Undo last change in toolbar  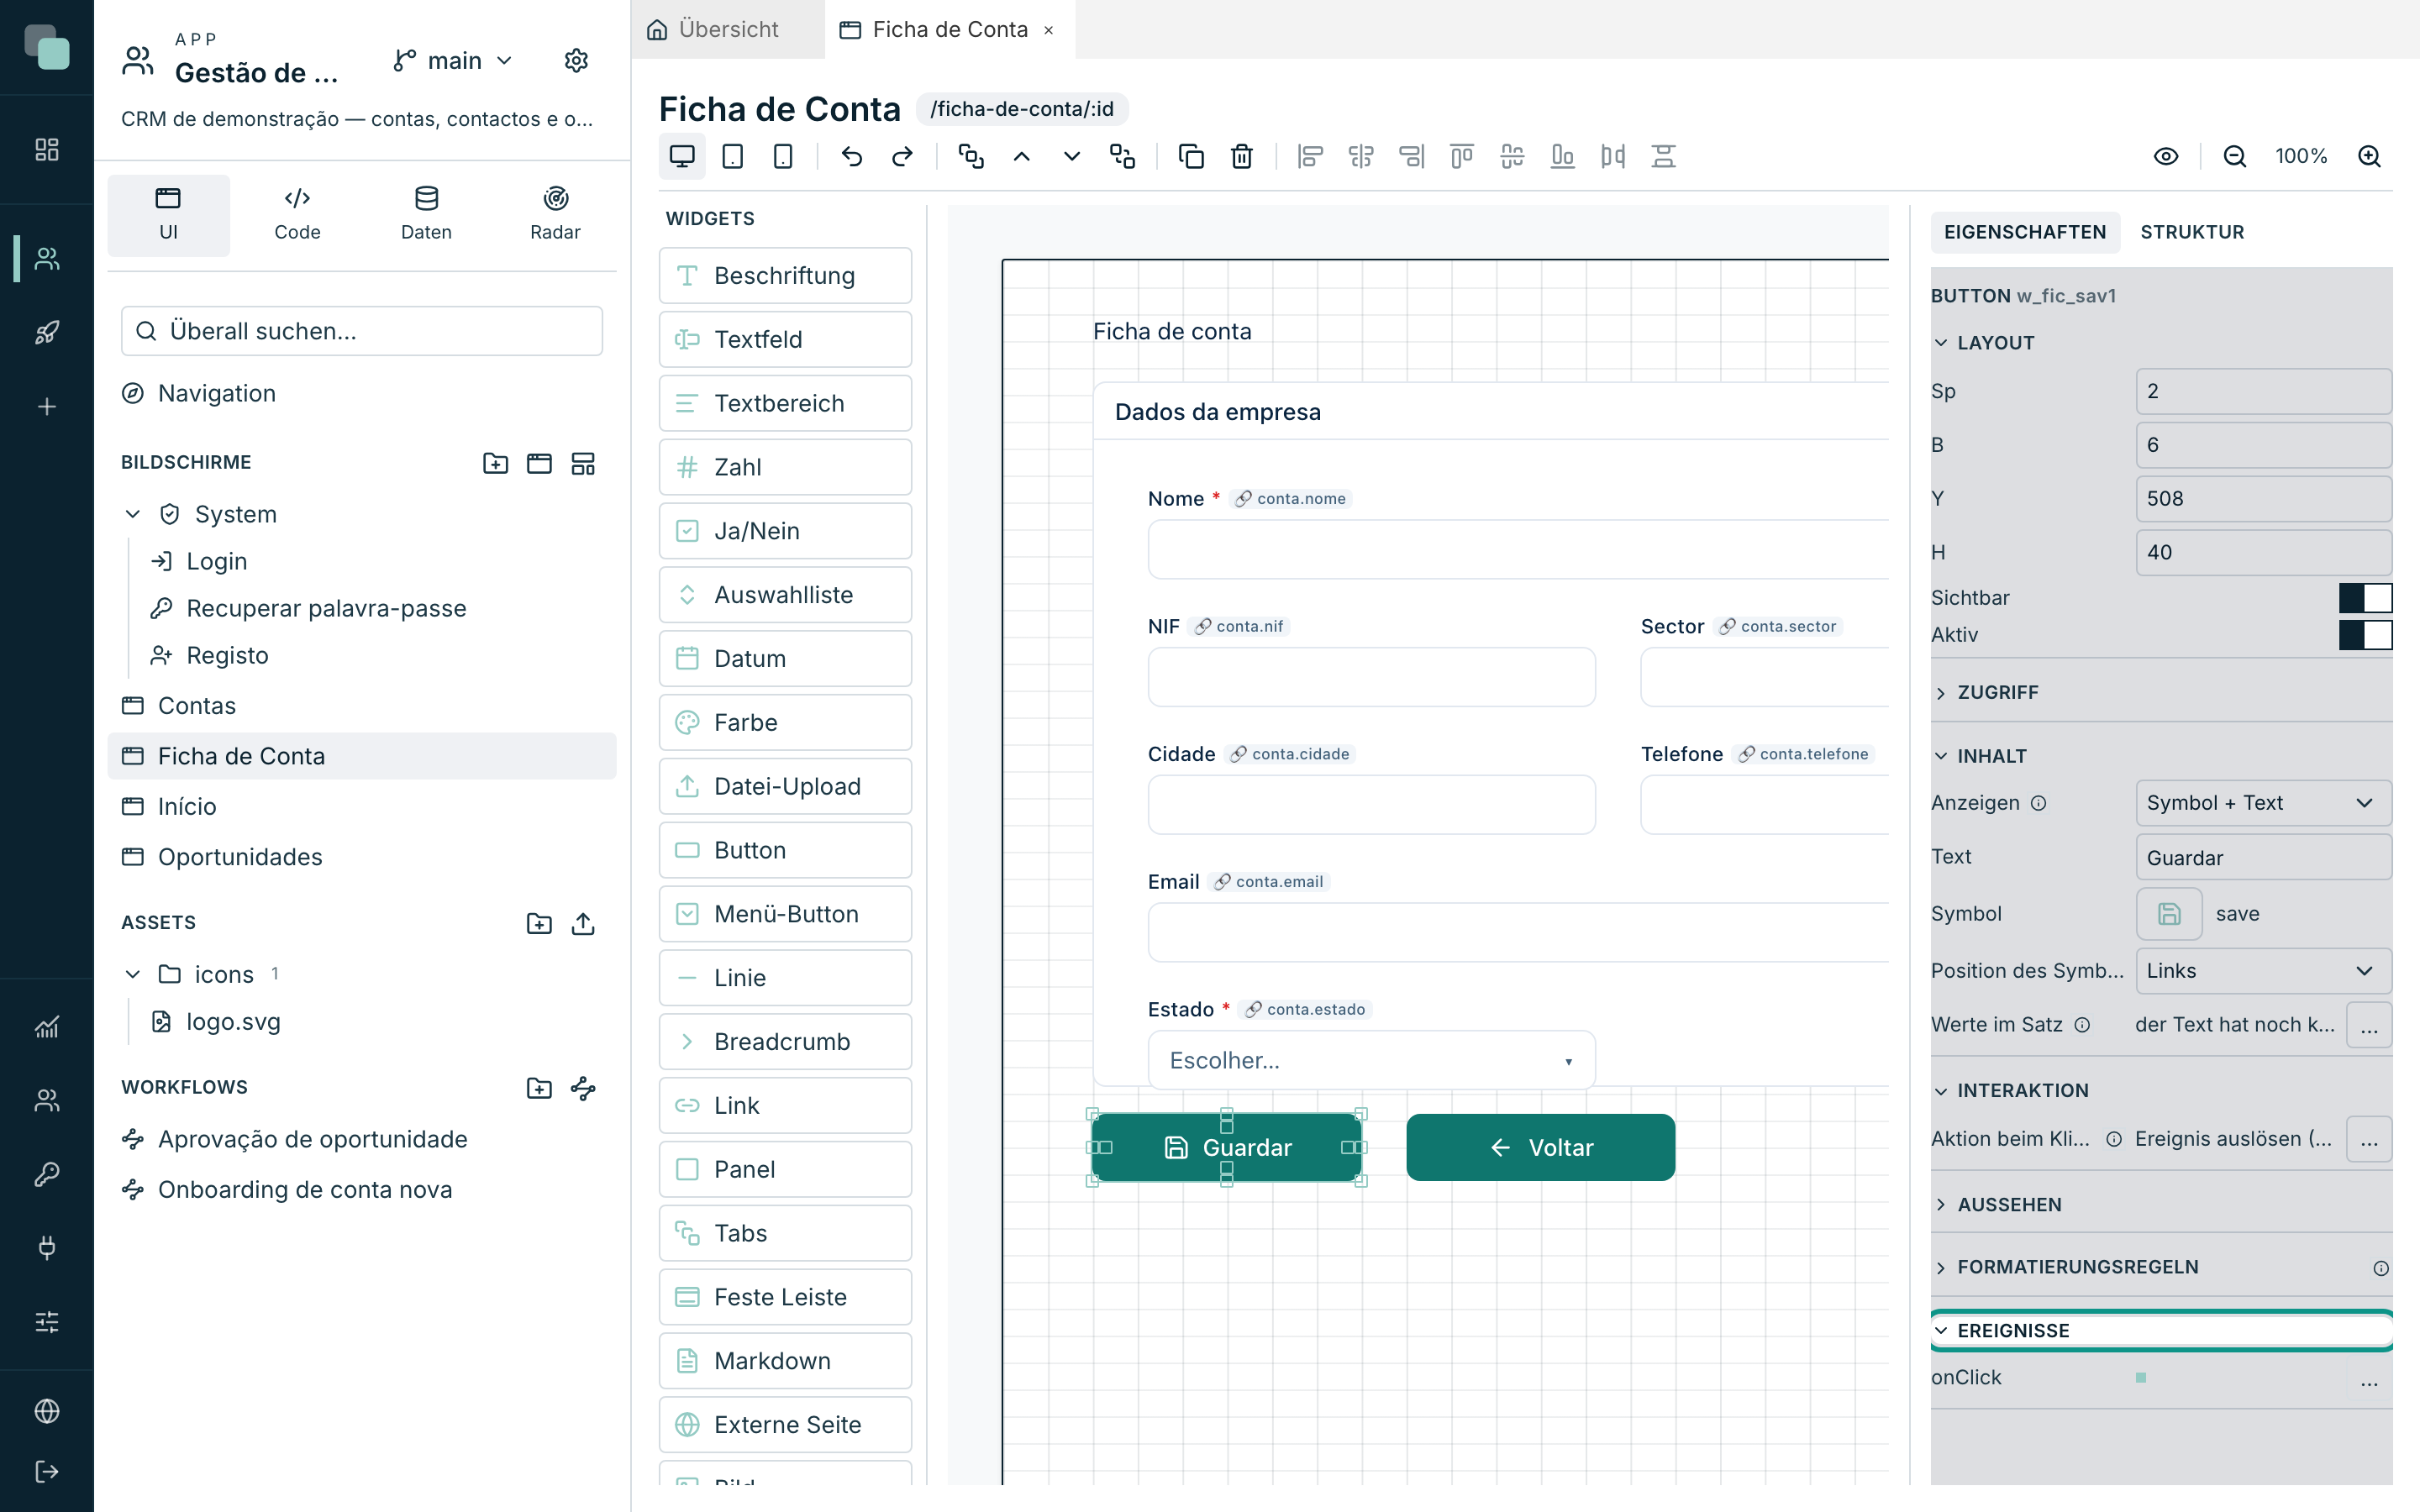(852, 156)
